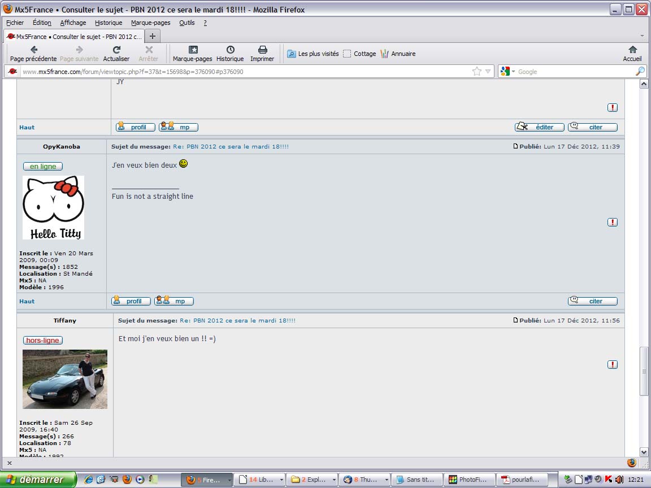Open the 2 Expl... taskbar group

312,480
